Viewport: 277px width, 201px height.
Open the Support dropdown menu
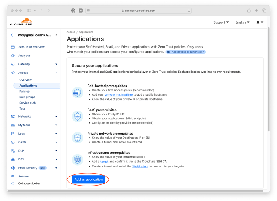221,22
